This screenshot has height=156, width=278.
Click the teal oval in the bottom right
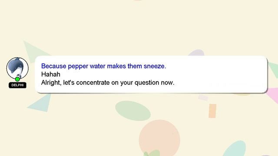235,149
